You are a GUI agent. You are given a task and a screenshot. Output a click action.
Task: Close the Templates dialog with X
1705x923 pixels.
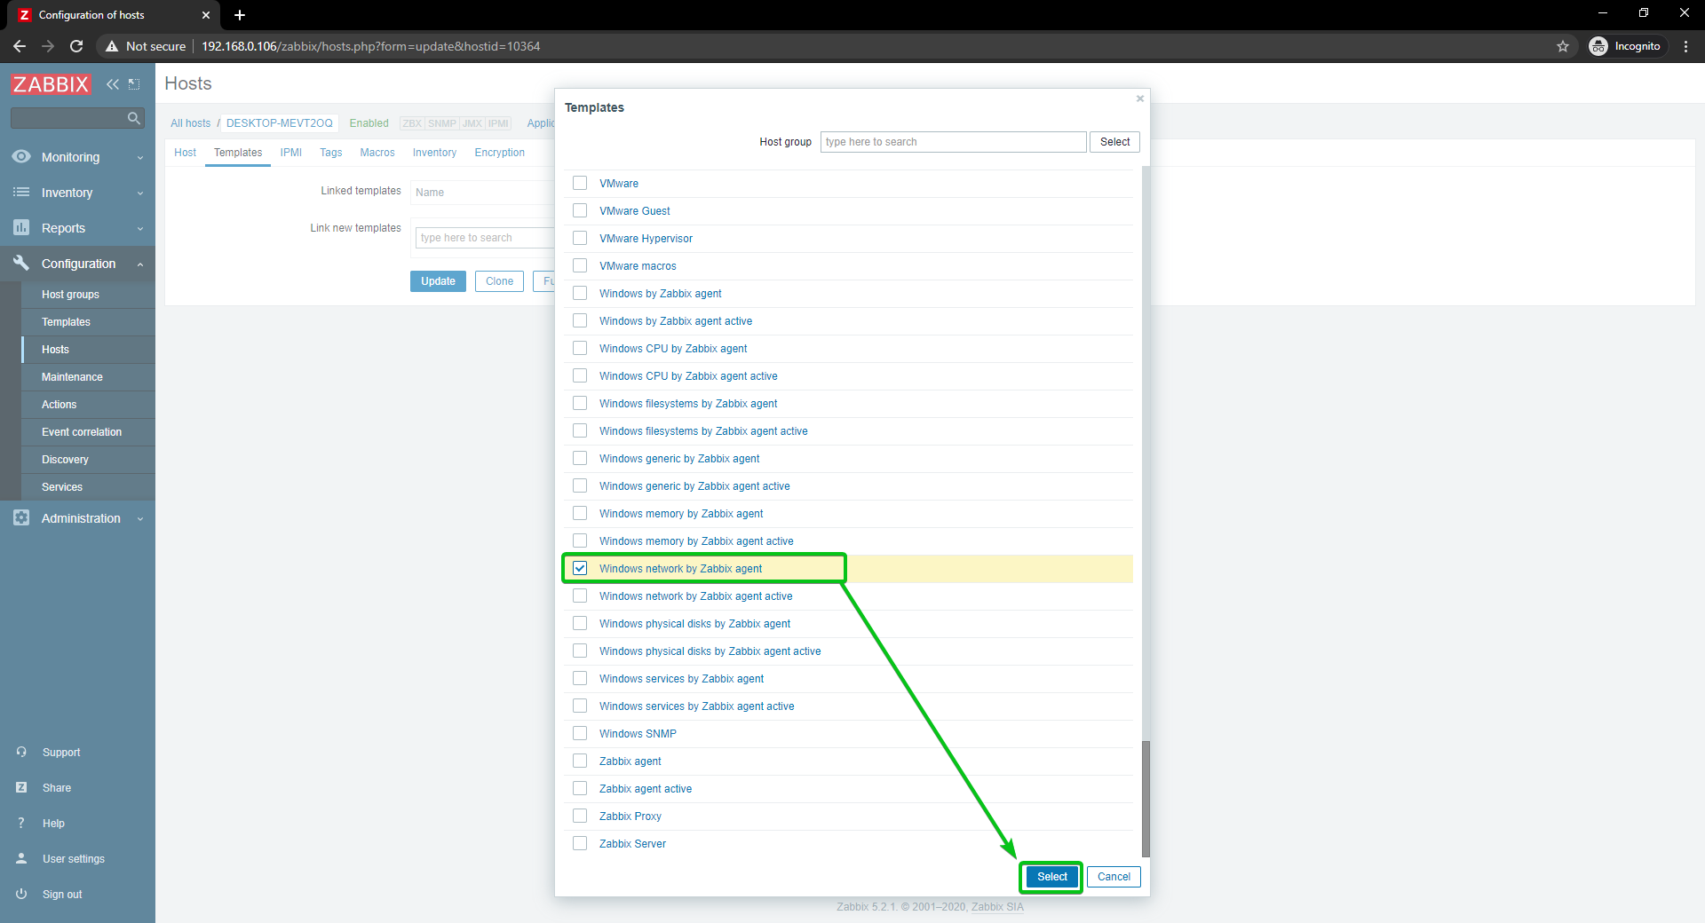pos(1140,99)
